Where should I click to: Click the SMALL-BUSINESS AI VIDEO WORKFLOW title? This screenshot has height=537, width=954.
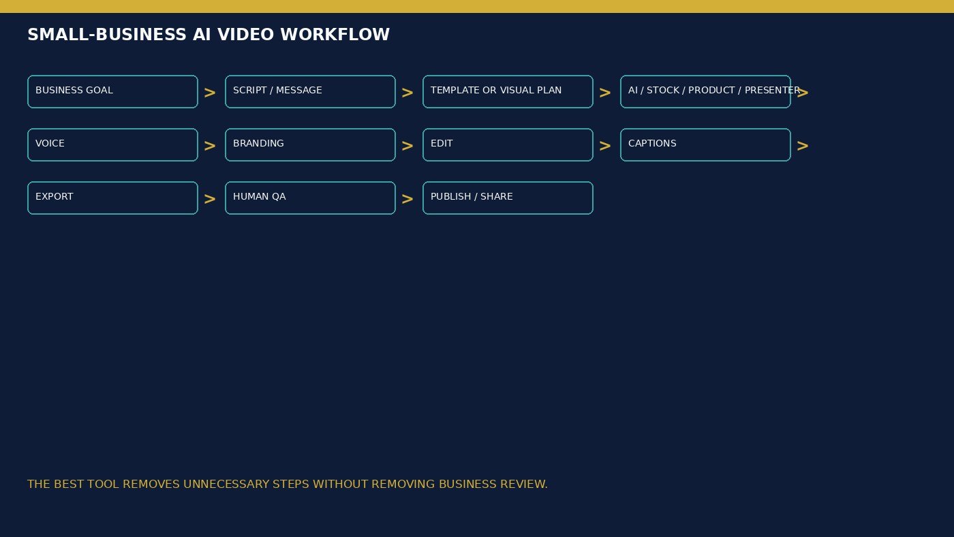click(209, 35)
